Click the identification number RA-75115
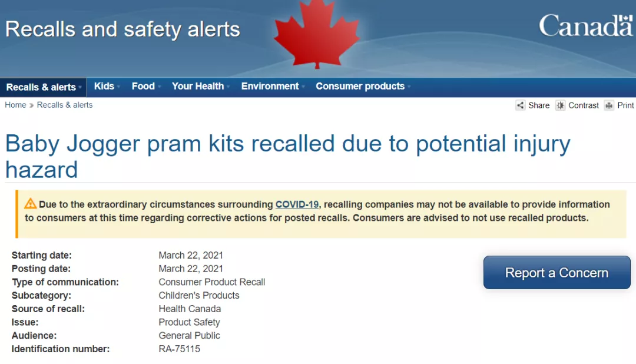The image size is (636, 364). 180,349
